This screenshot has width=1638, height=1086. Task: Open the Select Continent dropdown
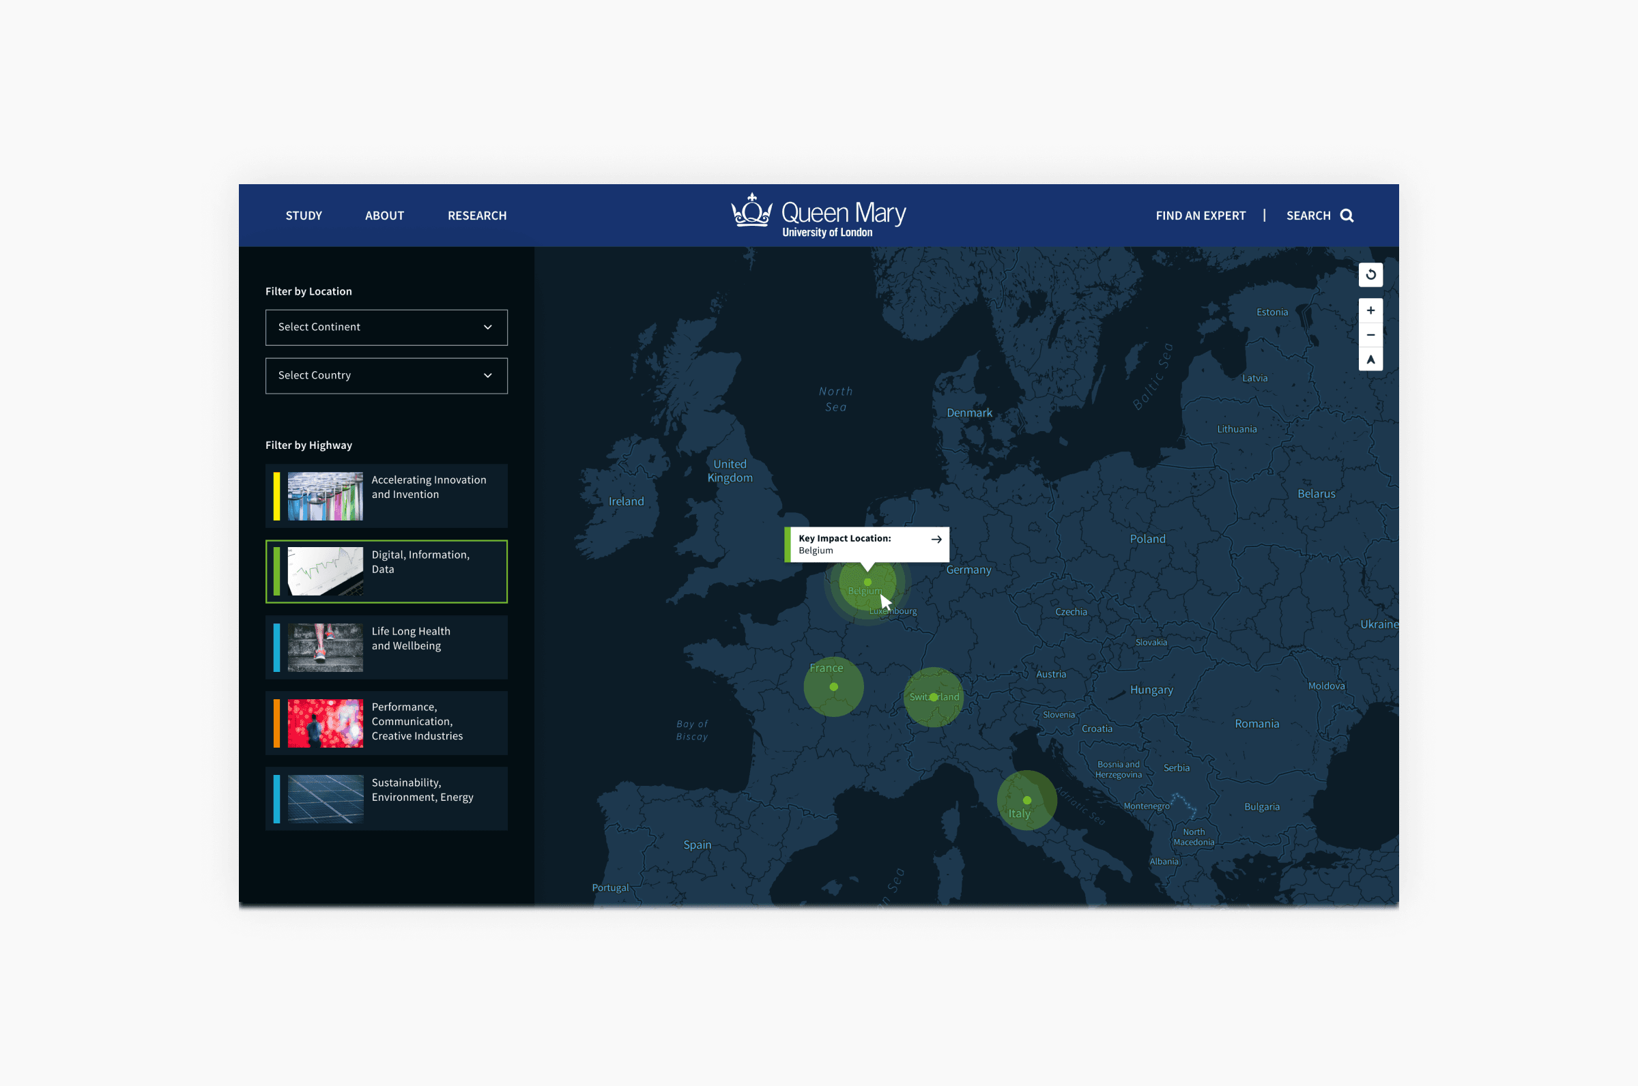(x=386, y=327)
